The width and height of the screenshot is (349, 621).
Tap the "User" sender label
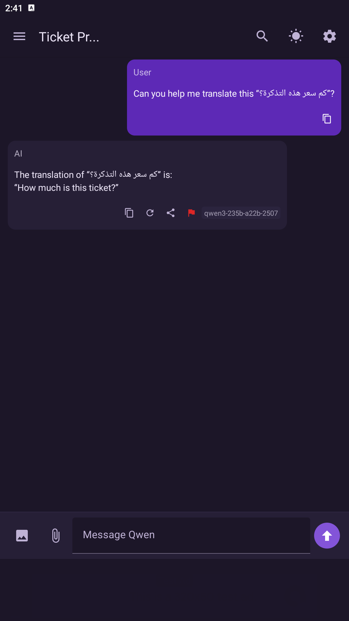point(142,72)
